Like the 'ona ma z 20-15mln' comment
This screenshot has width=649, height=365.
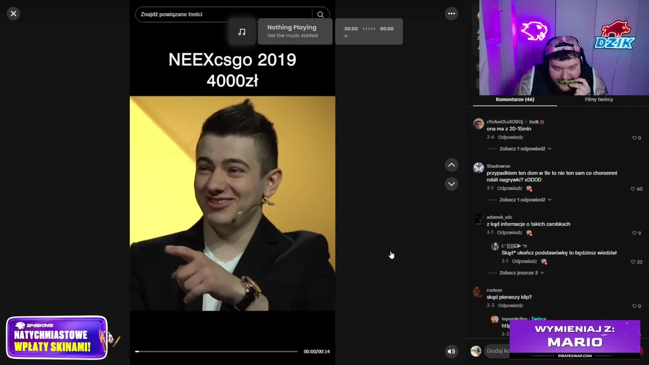pyautogui.click(x=634, y=138)
